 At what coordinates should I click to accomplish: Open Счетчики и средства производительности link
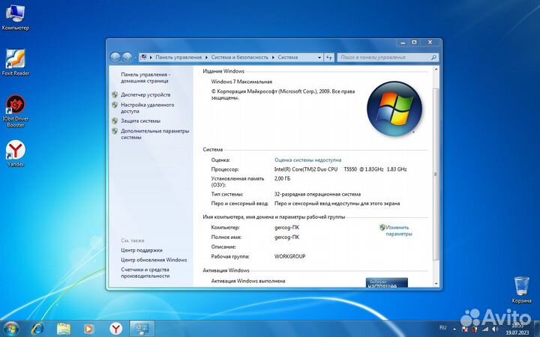pos(145,273)
